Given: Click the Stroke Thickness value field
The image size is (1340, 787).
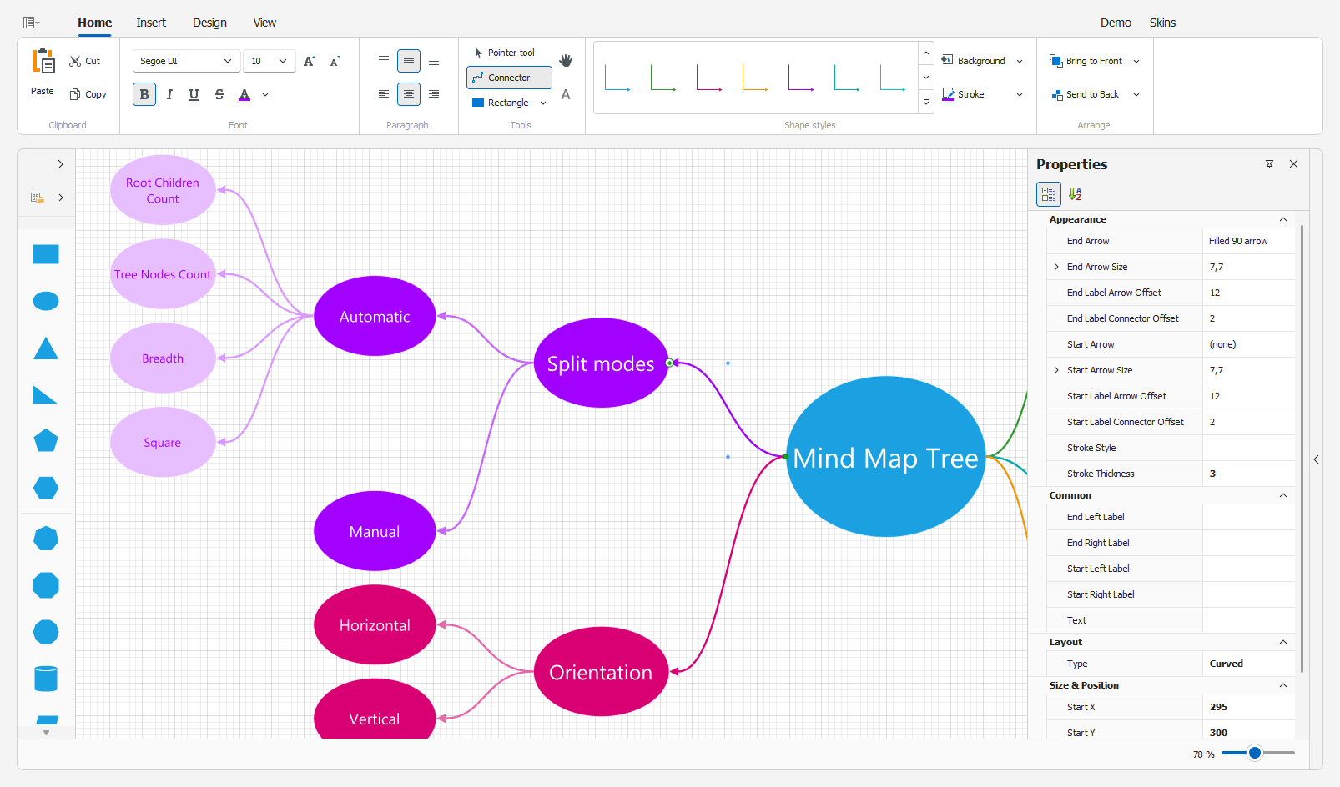Looking at the screenshot, I should [1247, 474].
